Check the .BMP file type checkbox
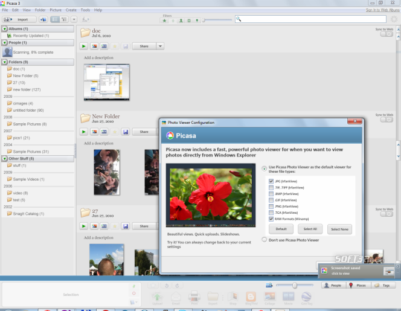This screenshot has height=311, width=401. tap(271, 194)
